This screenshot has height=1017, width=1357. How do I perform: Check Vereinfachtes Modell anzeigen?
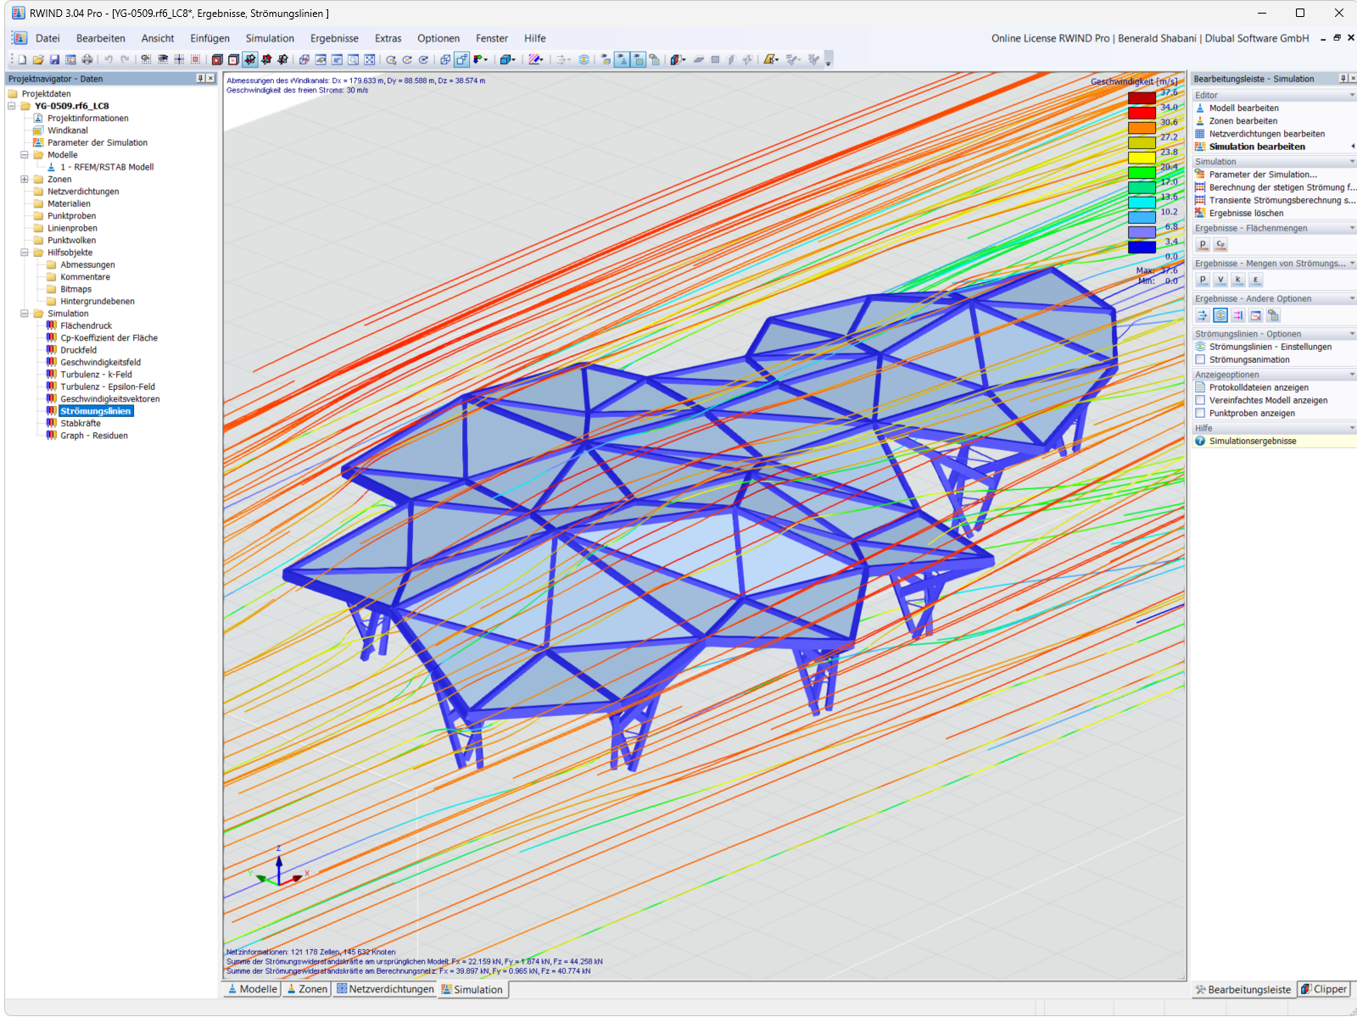pyautogui.click(x=1201, y=400)
